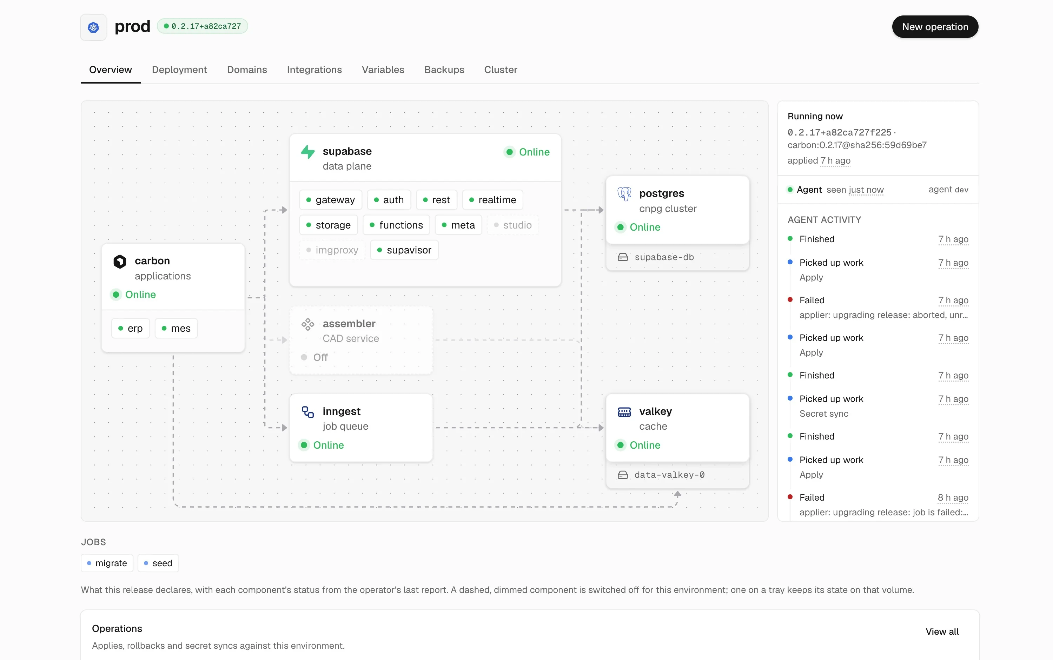Select the storage service chip

329,225
